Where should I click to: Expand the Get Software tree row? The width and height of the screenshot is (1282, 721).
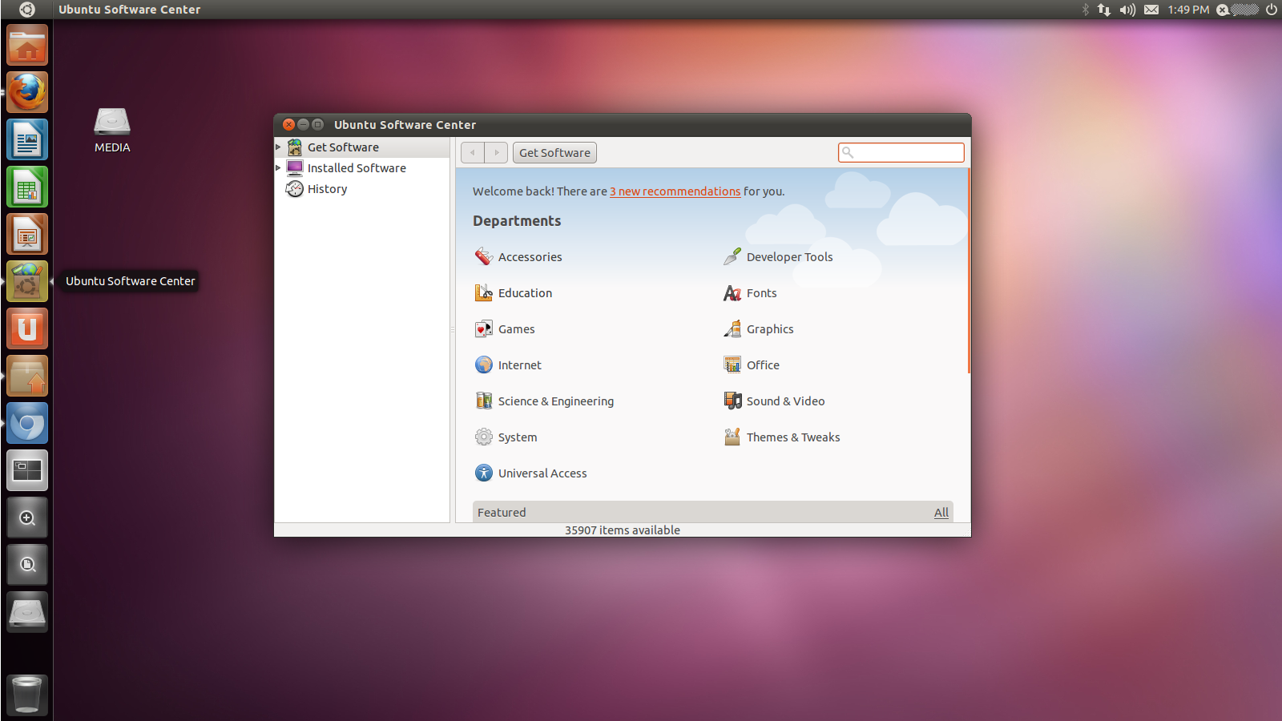click(279, 147)
